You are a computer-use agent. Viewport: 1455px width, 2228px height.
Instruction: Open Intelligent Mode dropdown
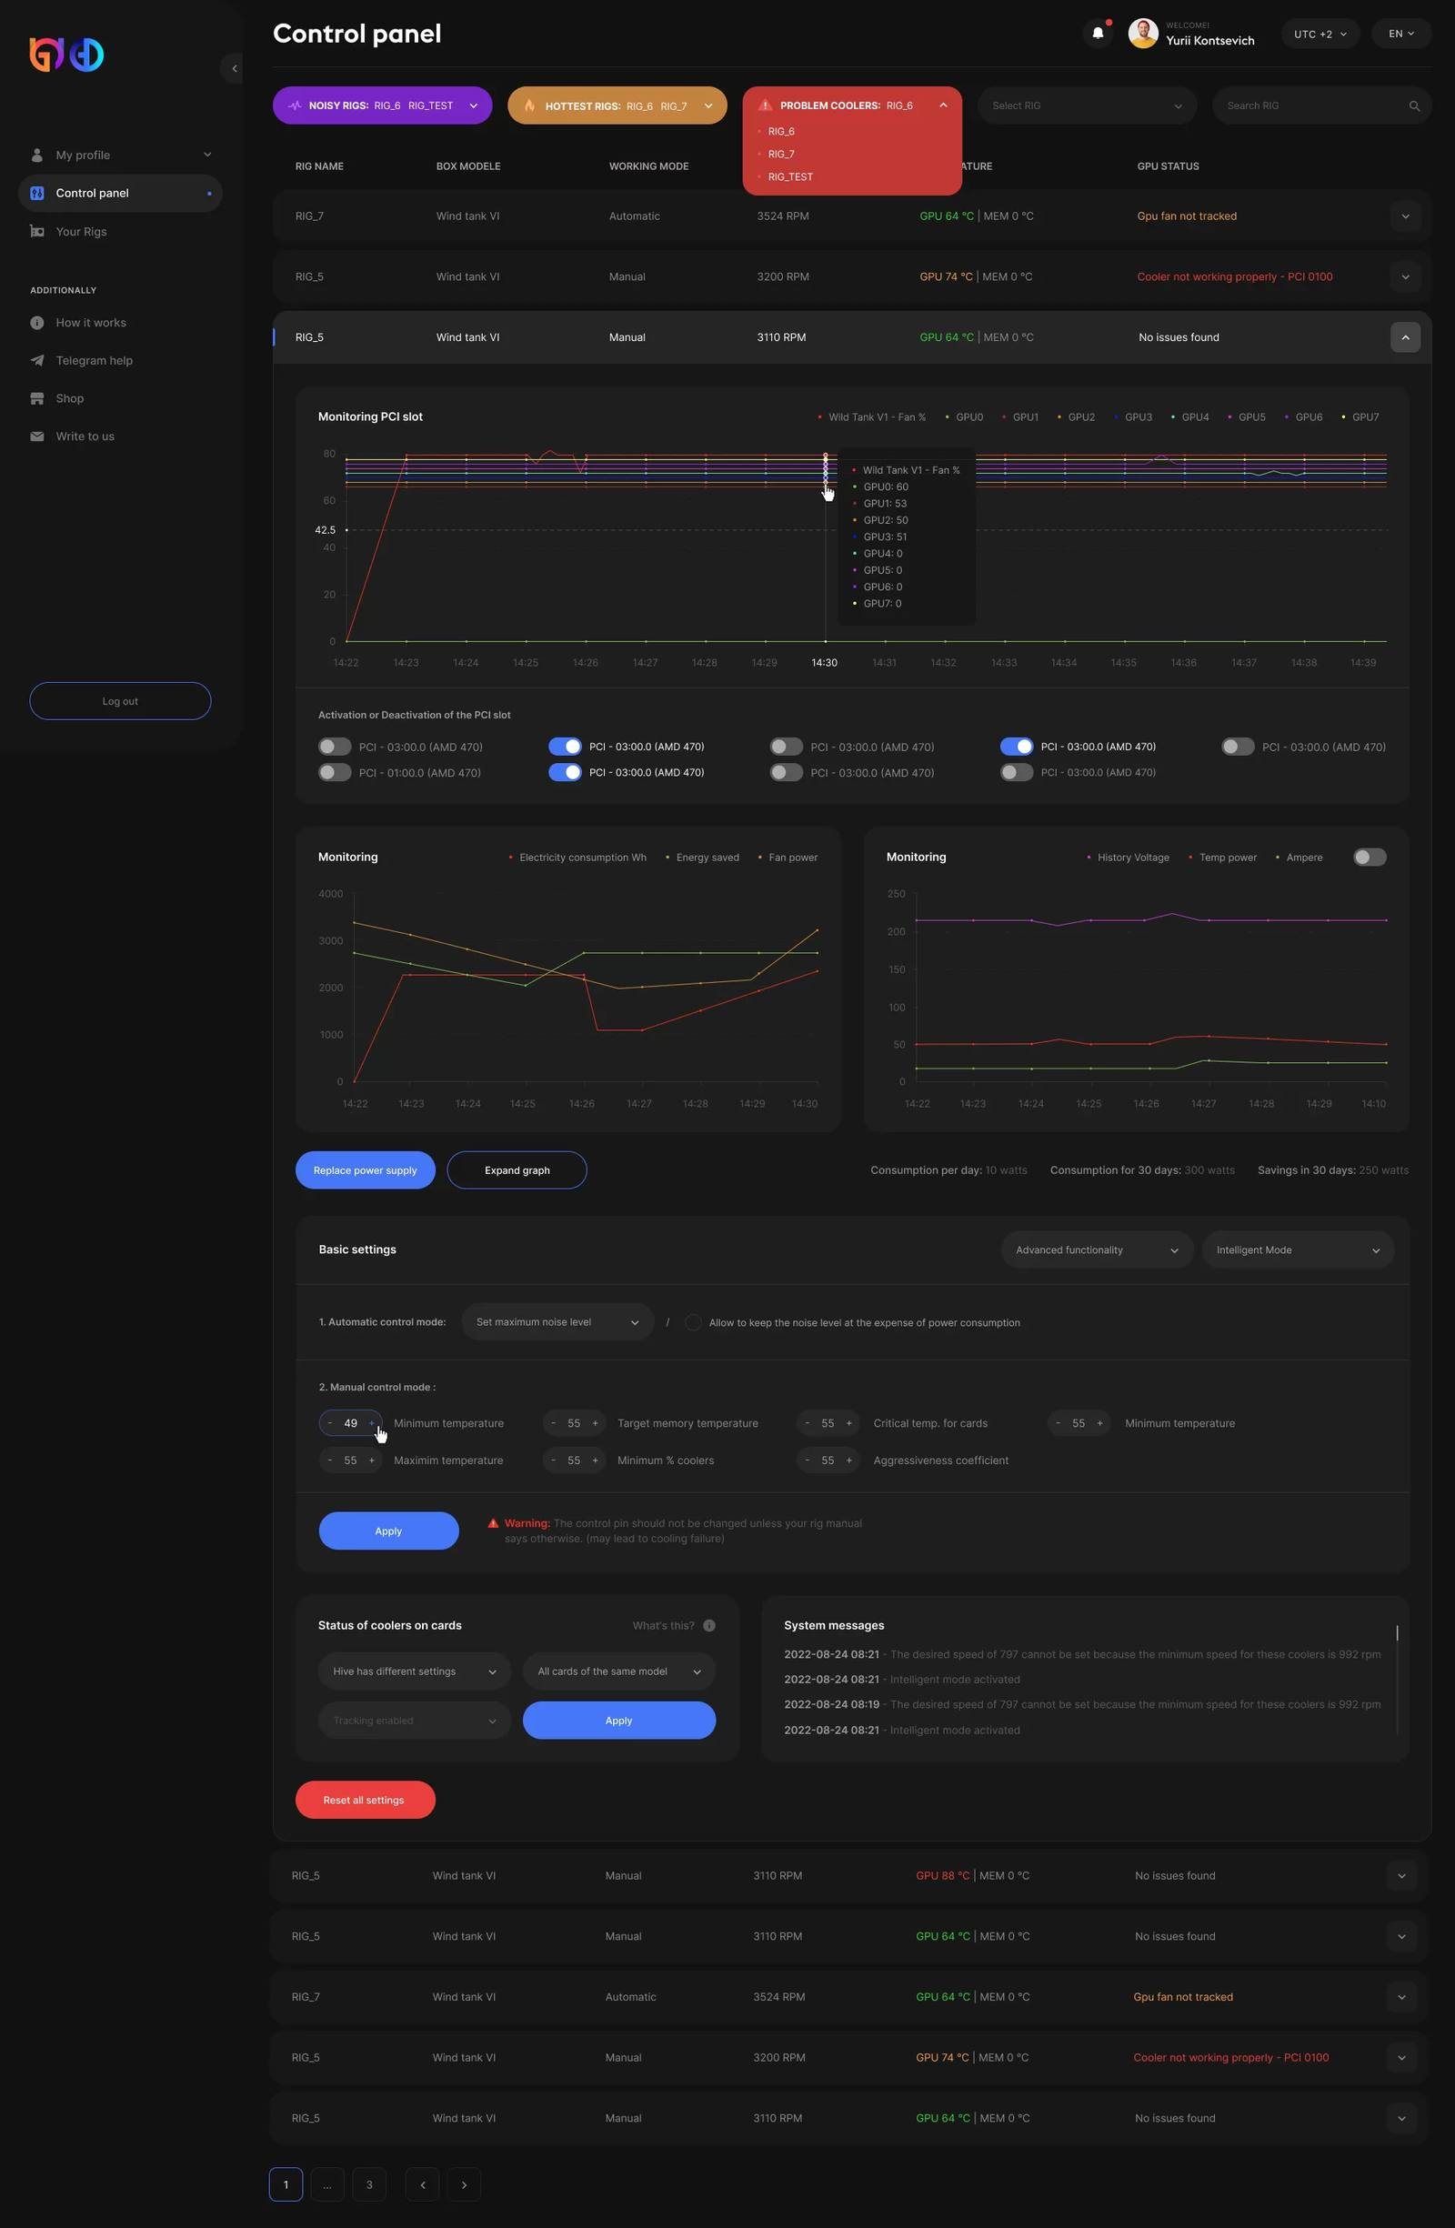tap(1298, 1249)
